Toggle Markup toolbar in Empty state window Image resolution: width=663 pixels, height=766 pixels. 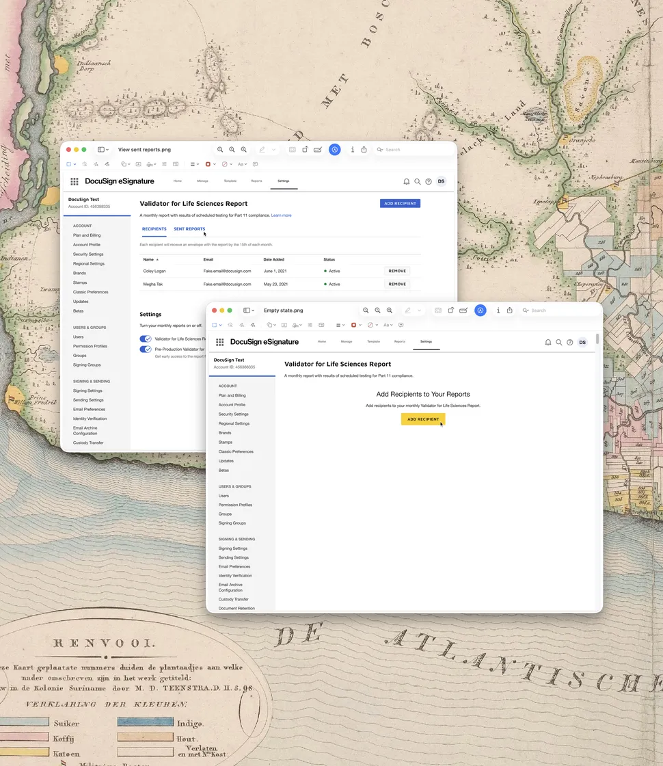(x=481, y=311)
